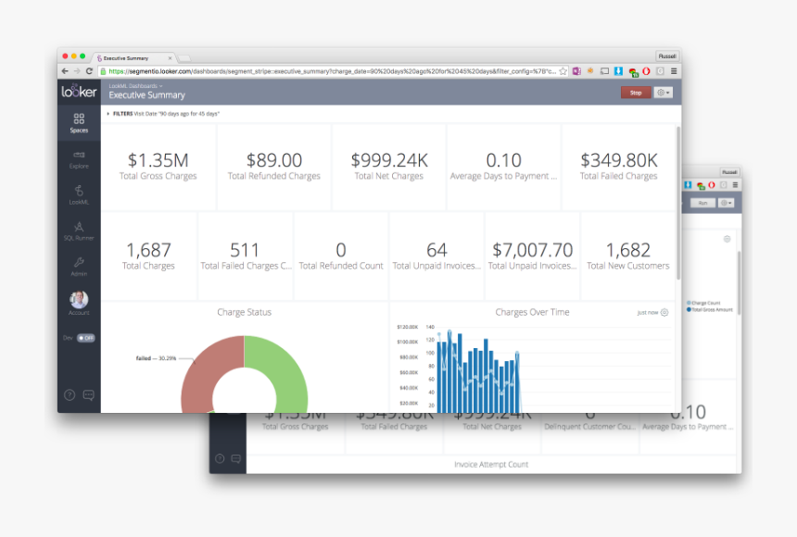The width and height of the screenshot is (797, 537).
Task: Open the chat bubble icon in sidebar
Action: [89, 394]
